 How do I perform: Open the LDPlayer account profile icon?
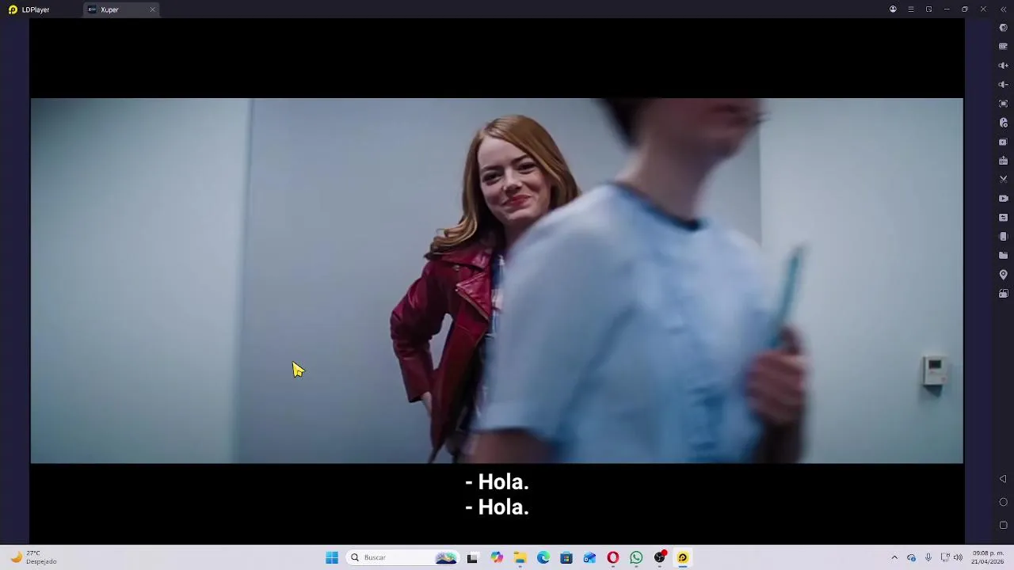click(x=893, y=9)
